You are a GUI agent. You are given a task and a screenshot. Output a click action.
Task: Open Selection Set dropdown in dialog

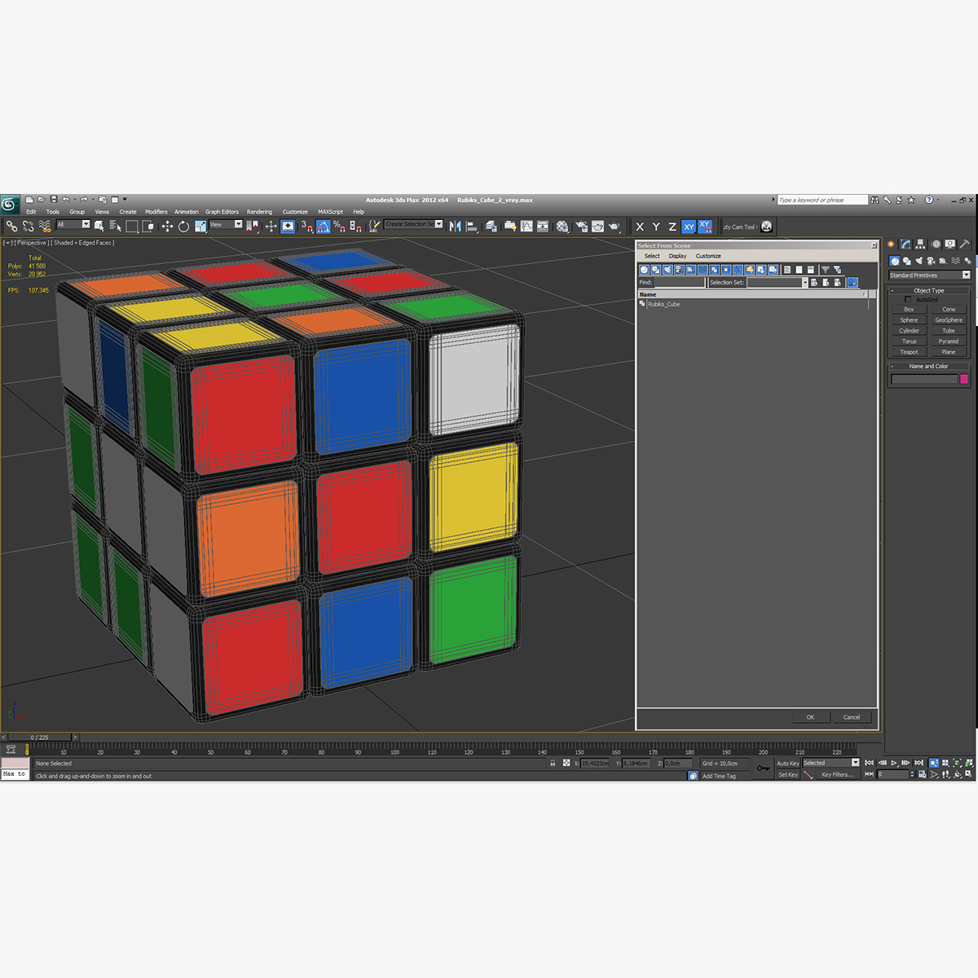(x=778, y=282)
